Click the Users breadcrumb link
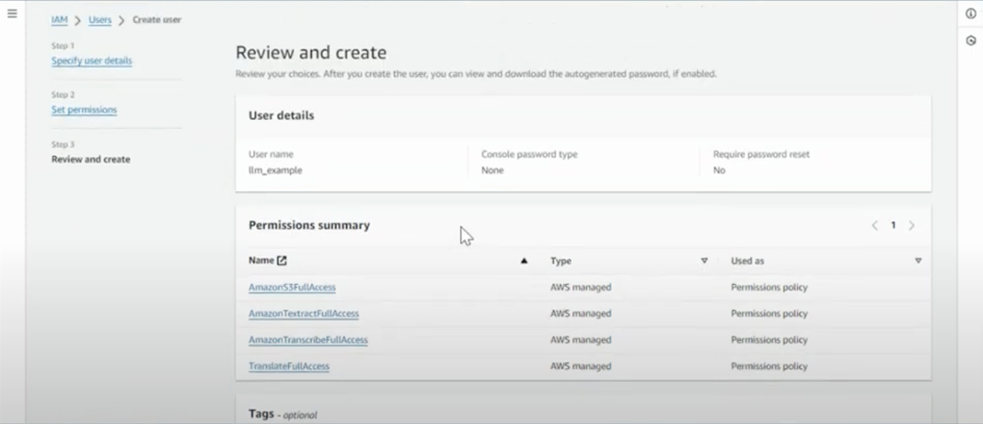 click(100, 20)
